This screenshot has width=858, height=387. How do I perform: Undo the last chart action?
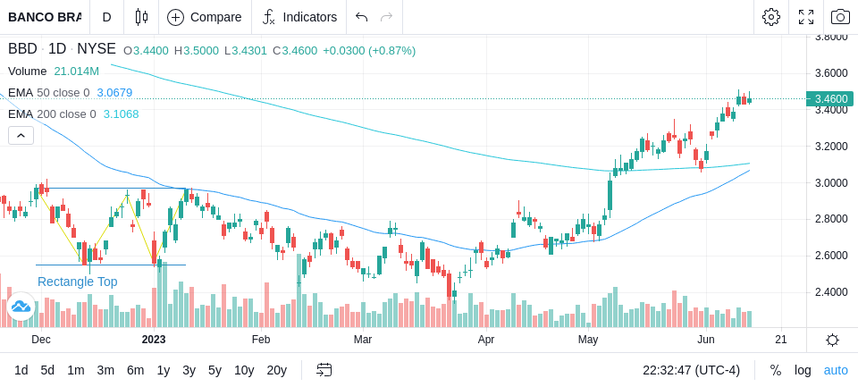tap(361, 17)
